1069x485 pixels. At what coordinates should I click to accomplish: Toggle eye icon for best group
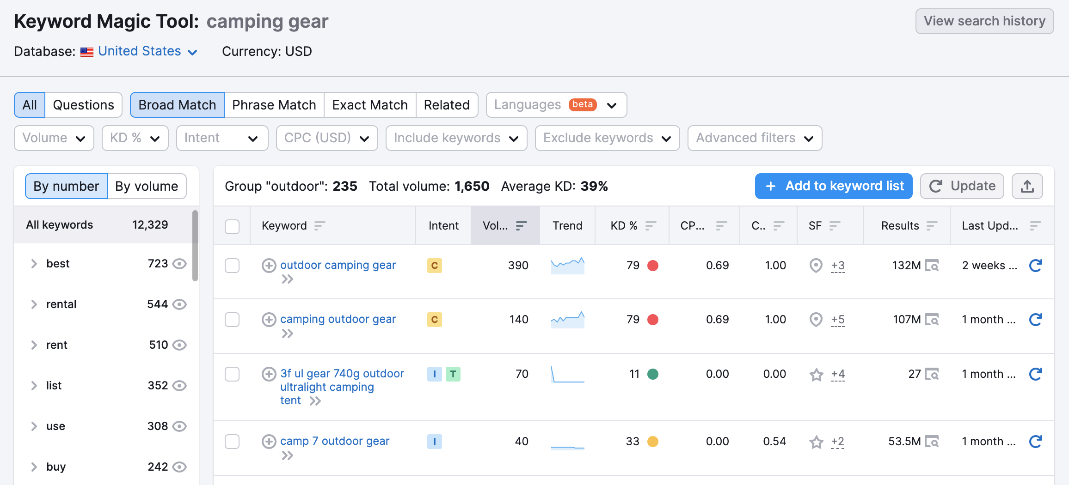(x=179, y=264)
